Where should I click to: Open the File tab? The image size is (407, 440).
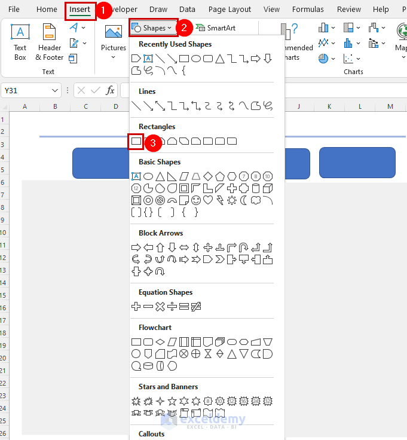tap(14, 10)
